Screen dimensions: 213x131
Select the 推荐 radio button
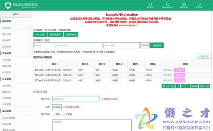[54, 114]
